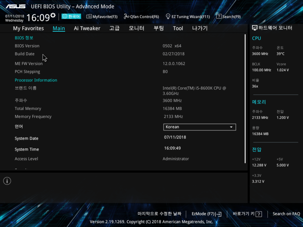
Task: Open the 나가기 tab
Action: click(x=200, y=28)
